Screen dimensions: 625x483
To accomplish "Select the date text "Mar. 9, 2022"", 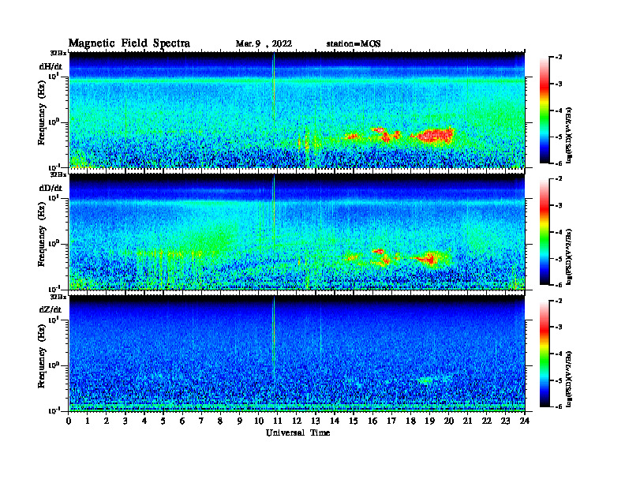I will point(264,44).
